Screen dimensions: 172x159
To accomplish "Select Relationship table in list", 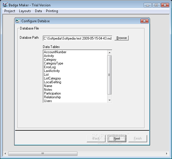I will tap(75, 97).
